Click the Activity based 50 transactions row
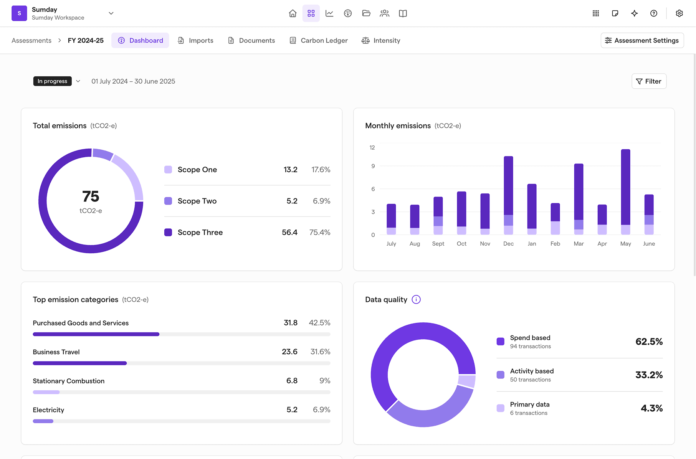The height and width of the screenshot is (459, 696). coord(580,375)
